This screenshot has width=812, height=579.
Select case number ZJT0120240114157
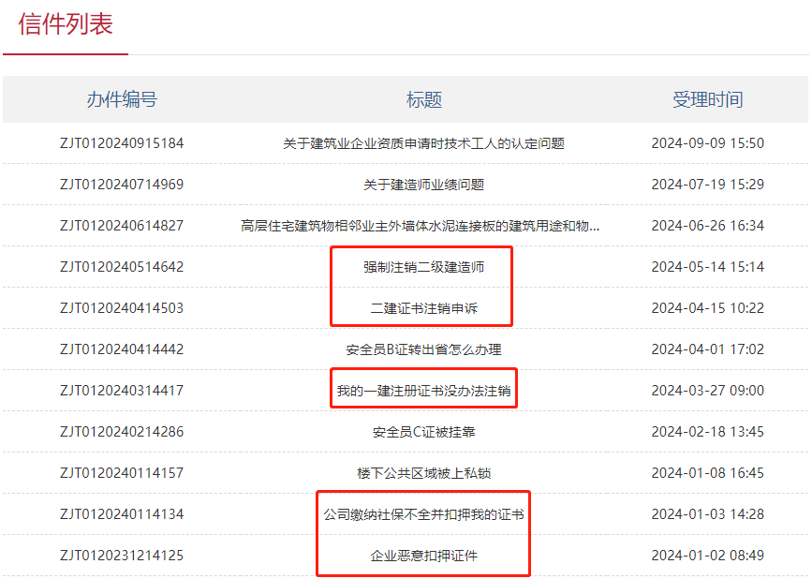coord(122,473)
